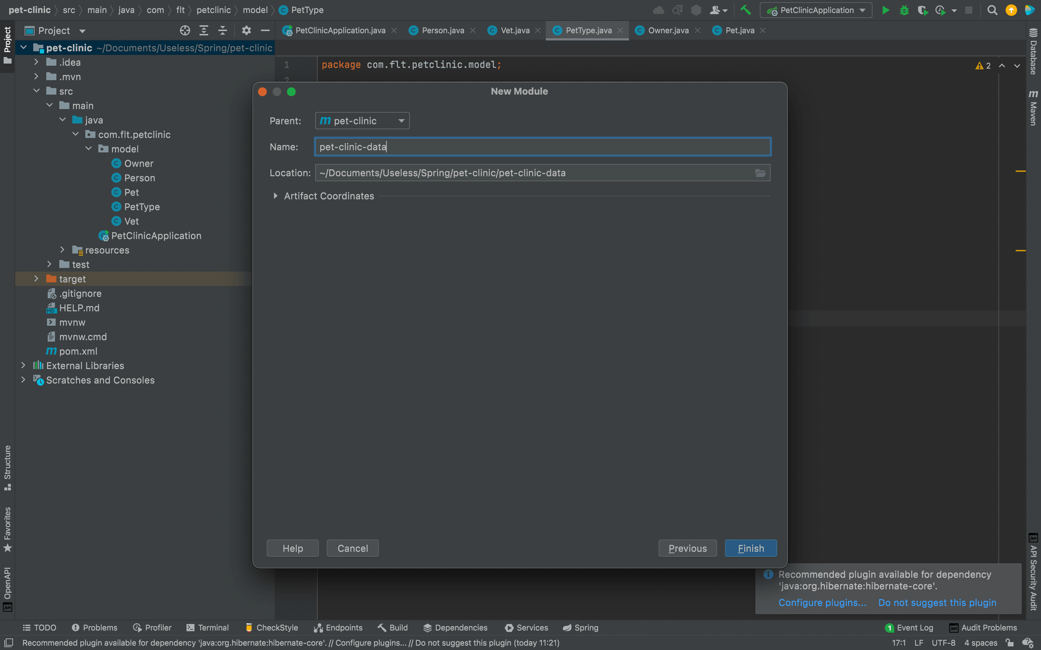Click the grey stop square icon
The width and height of the screenshot is (1041, 650).
tap(969, 10)
